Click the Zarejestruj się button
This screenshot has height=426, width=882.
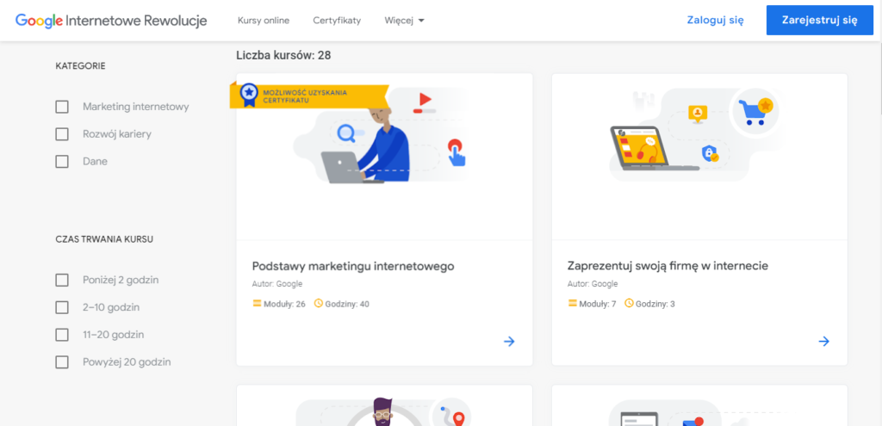(x=820, y=21)
